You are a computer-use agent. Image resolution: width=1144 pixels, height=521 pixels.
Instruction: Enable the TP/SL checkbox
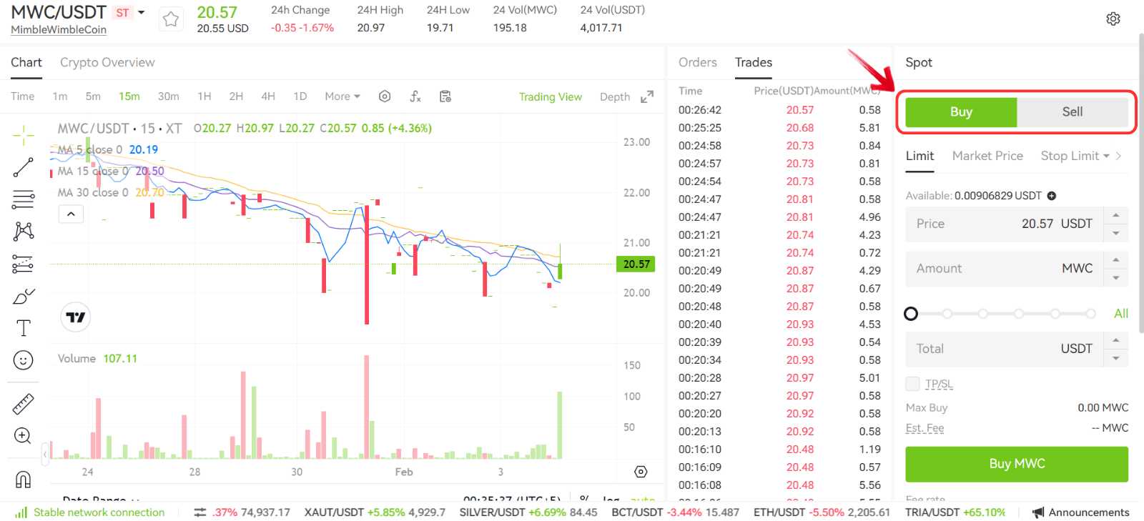click(912, 384)
